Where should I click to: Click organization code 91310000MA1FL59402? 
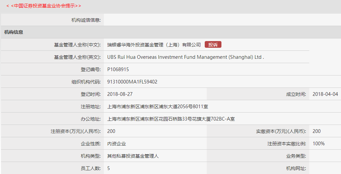click(x=132, y=82)
